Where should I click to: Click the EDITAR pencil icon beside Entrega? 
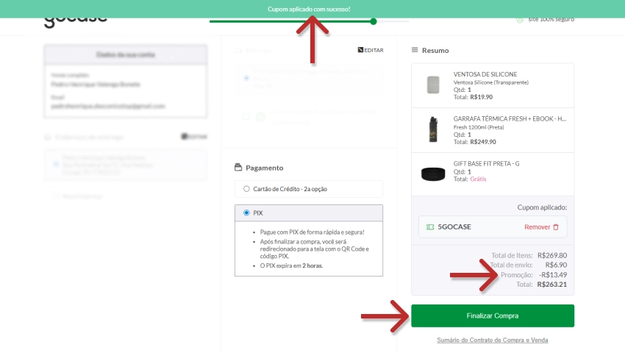coord(360,50)
